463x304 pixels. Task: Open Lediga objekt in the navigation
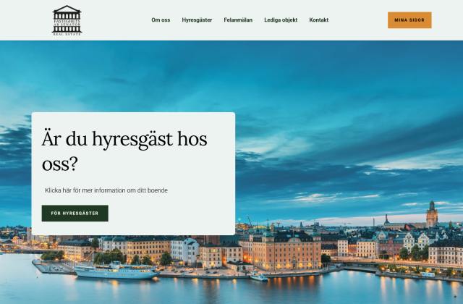pyautogui.click(x=281, y=20)
